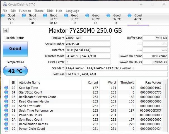This screenshot has width=169, height=134.
Task: Open the Help menu
Action: (59, 11)
